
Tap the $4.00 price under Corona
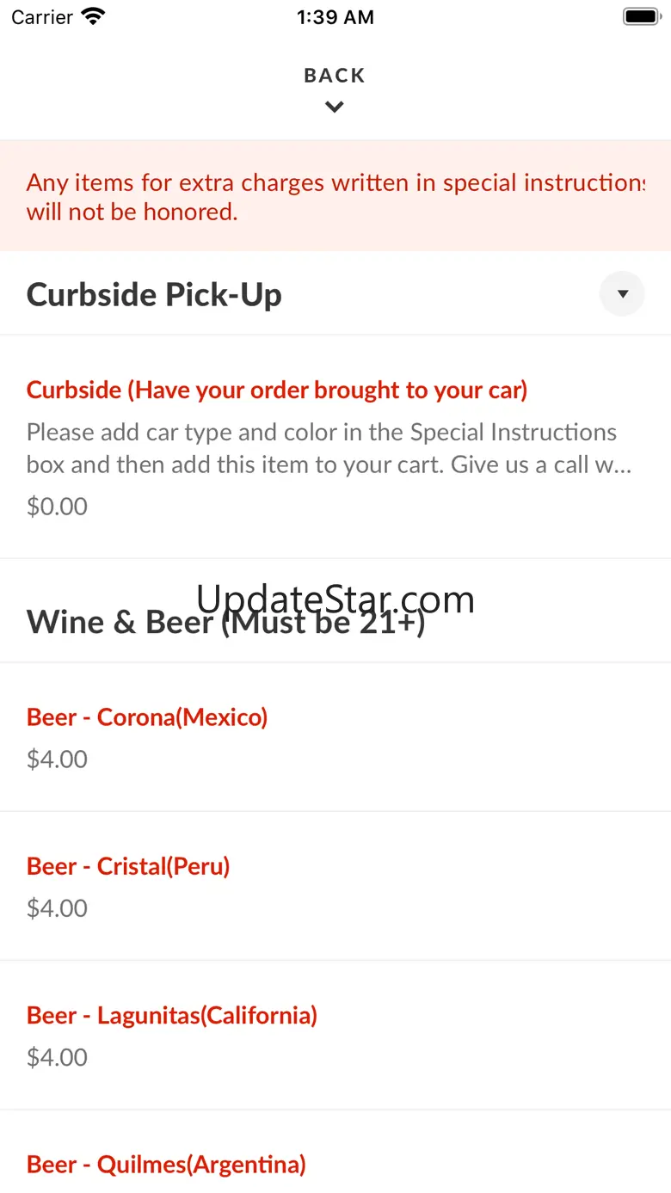(x=57, y=759)
